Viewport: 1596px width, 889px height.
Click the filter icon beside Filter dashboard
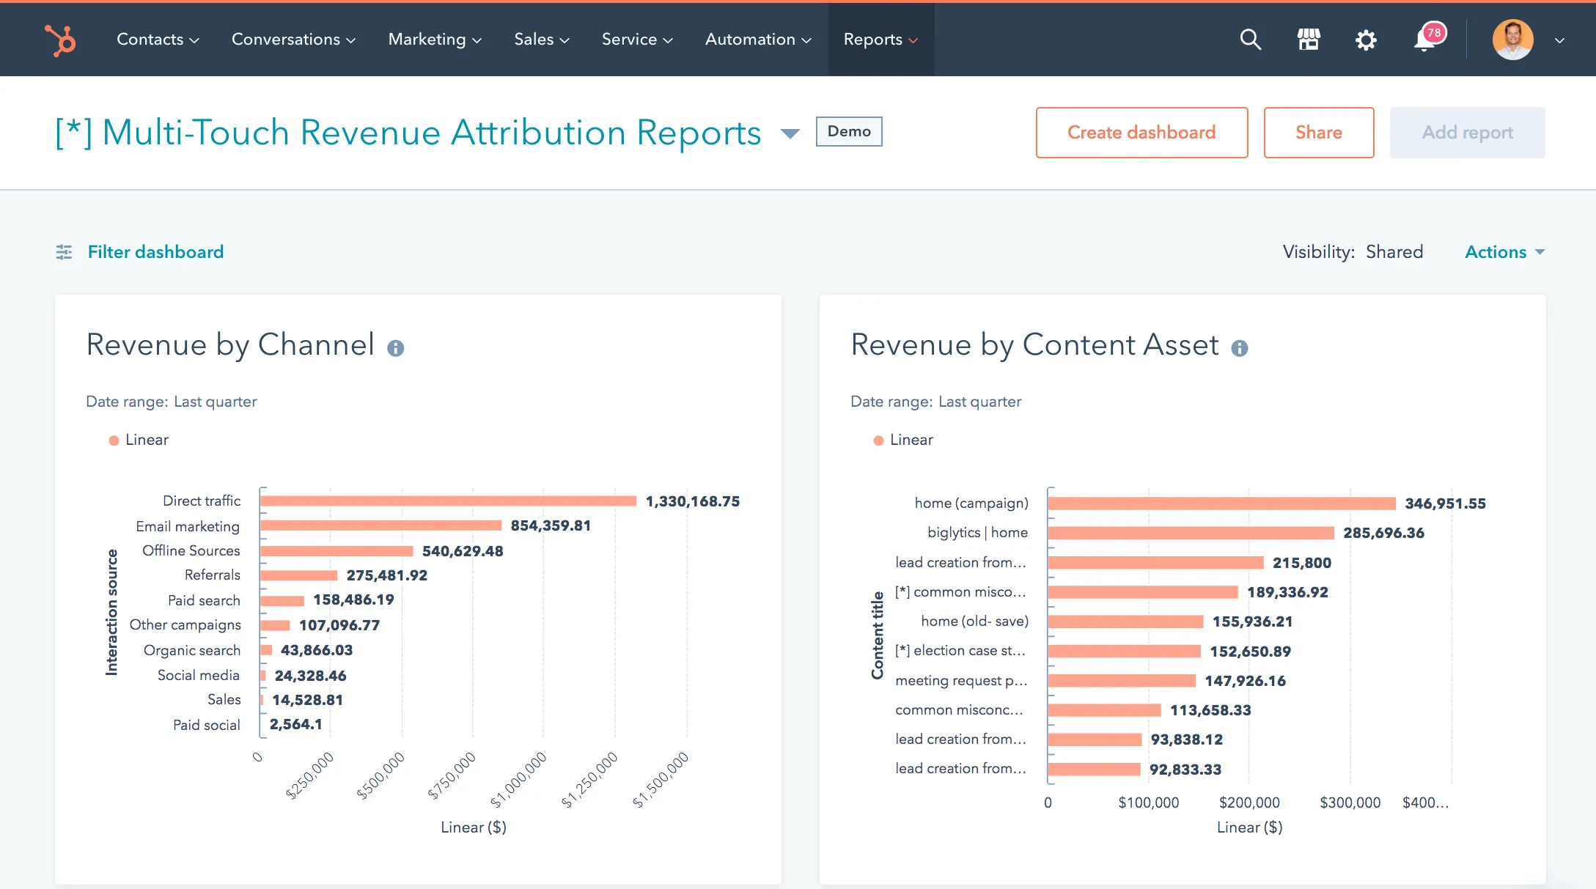[x=65, y=251]
